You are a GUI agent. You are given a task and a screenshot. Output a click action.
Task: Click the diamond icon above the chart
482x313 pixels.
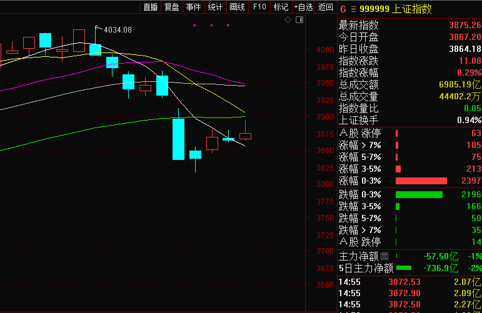coord(288,20)
